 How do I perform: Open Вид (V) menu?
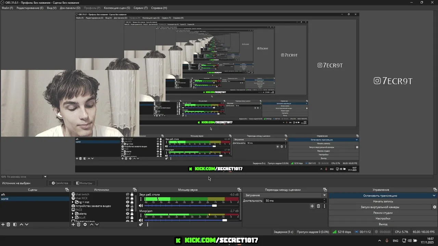click(x=52, y=8)
